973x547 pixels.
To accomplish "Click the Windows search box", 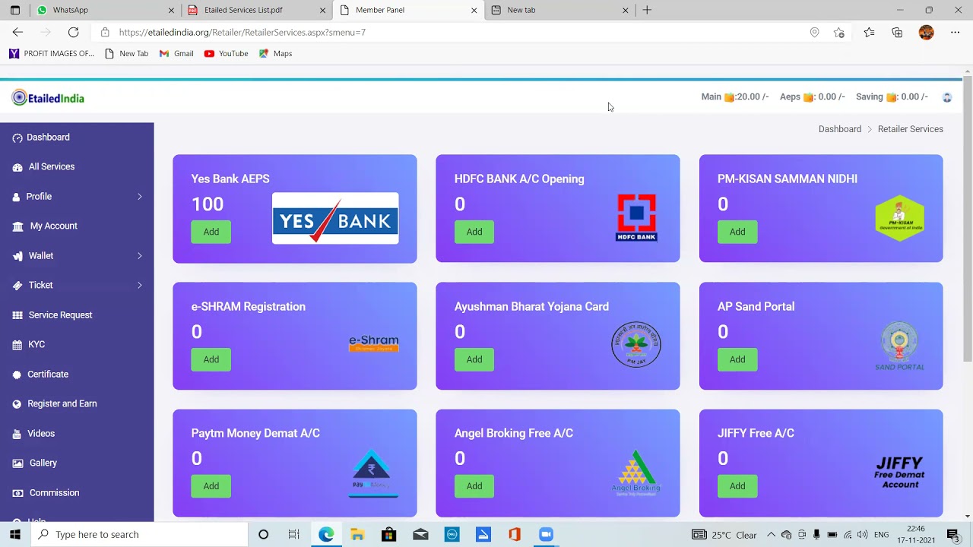I will click(x=139, y=534).
